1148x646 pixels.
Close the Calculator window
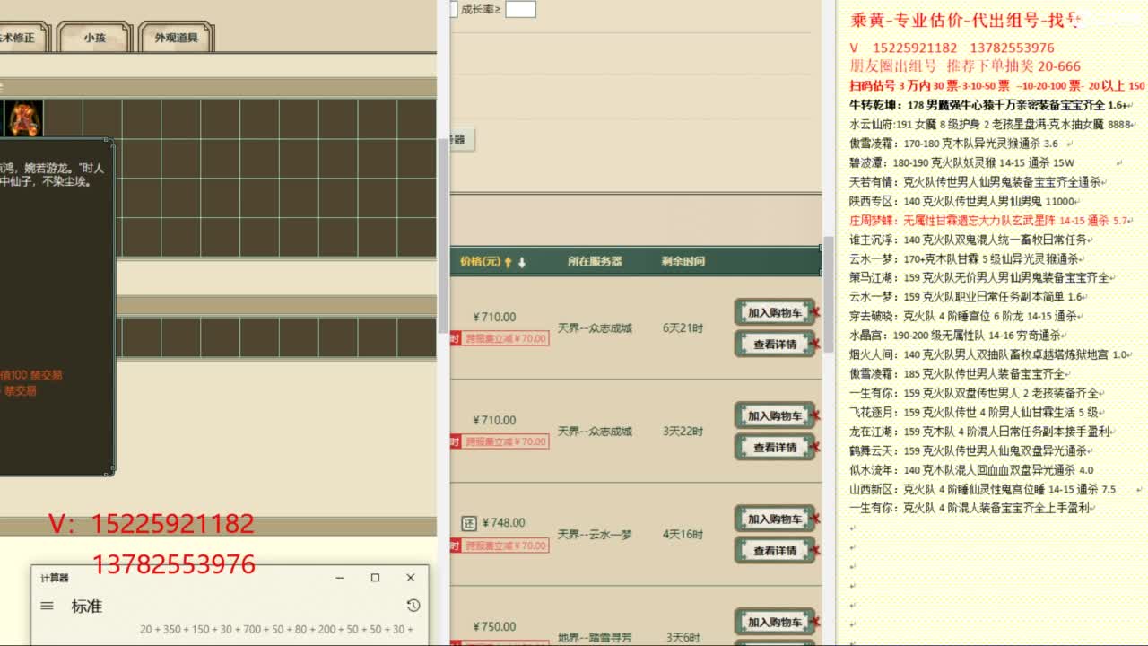coord(410,578)
